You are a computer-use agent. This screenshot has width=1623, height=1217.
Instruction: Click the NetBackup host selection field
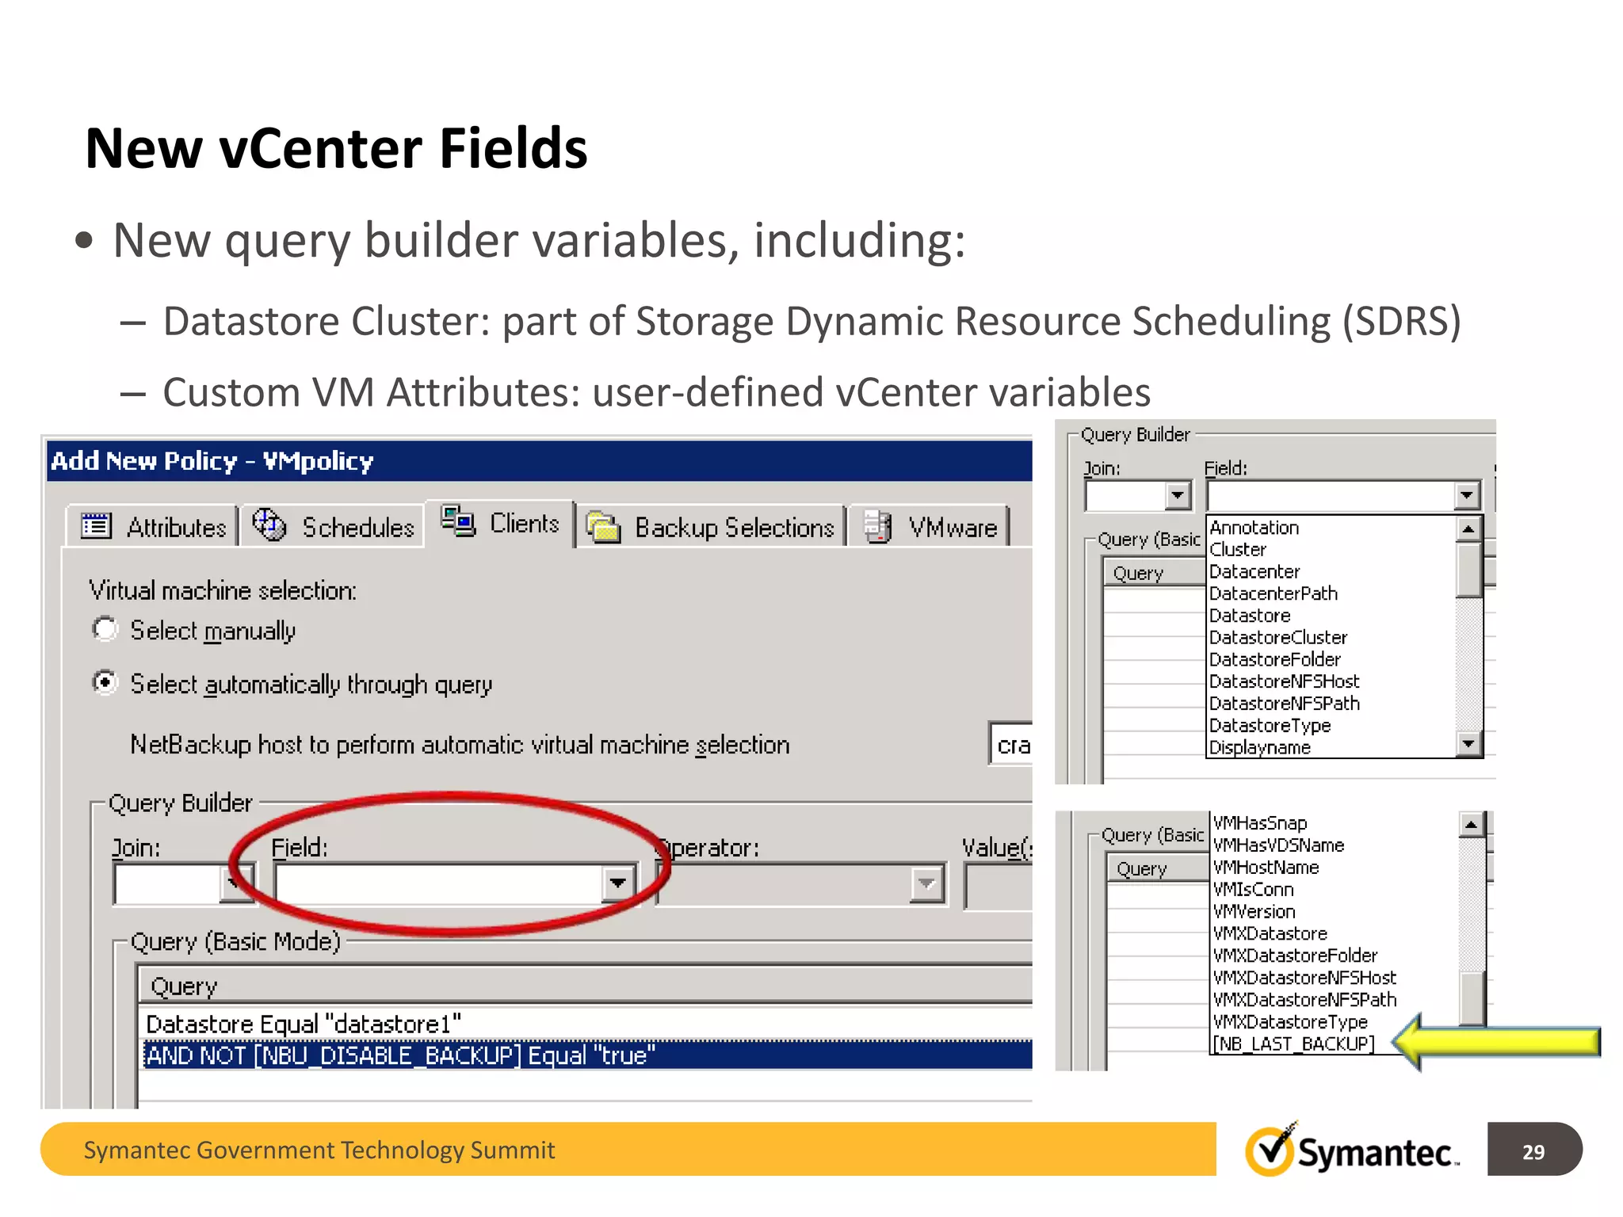pyautogui.click(x=1010, y=744)
